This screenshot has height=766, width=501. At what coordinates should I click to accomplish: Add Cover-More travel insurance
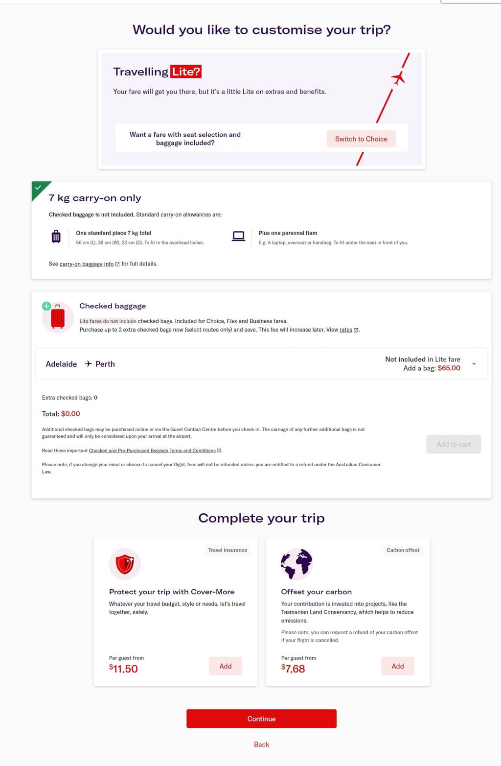(226, 666)
